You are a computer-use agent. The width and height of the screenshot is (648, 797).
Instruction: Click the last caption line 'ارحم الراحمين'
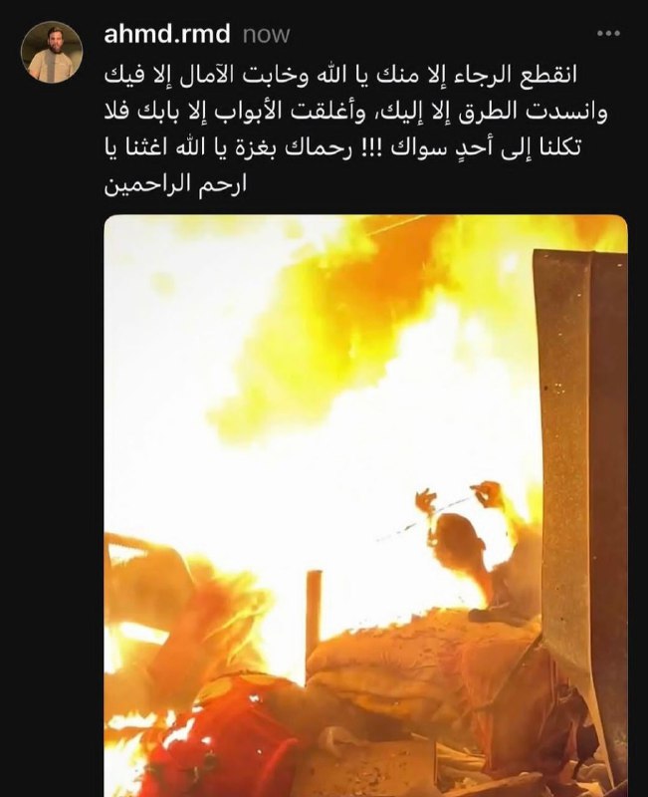[x=175, y=185]
